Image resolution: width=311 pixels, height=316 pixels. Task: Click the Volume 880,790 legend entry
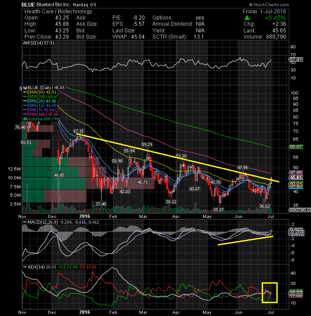43,118
